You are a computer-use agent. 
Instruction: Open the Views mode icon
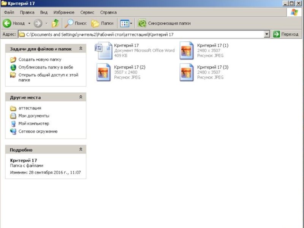pyautogui.click(x=125, y=24)
